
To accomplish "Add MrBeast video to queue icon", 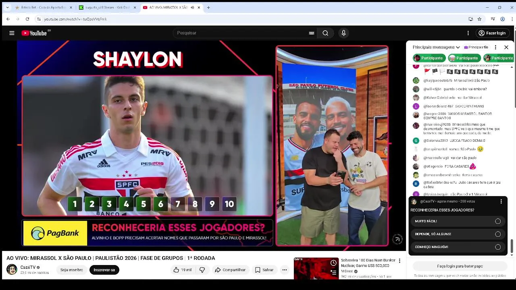I will pyautogui.click(x=333, y=273).
